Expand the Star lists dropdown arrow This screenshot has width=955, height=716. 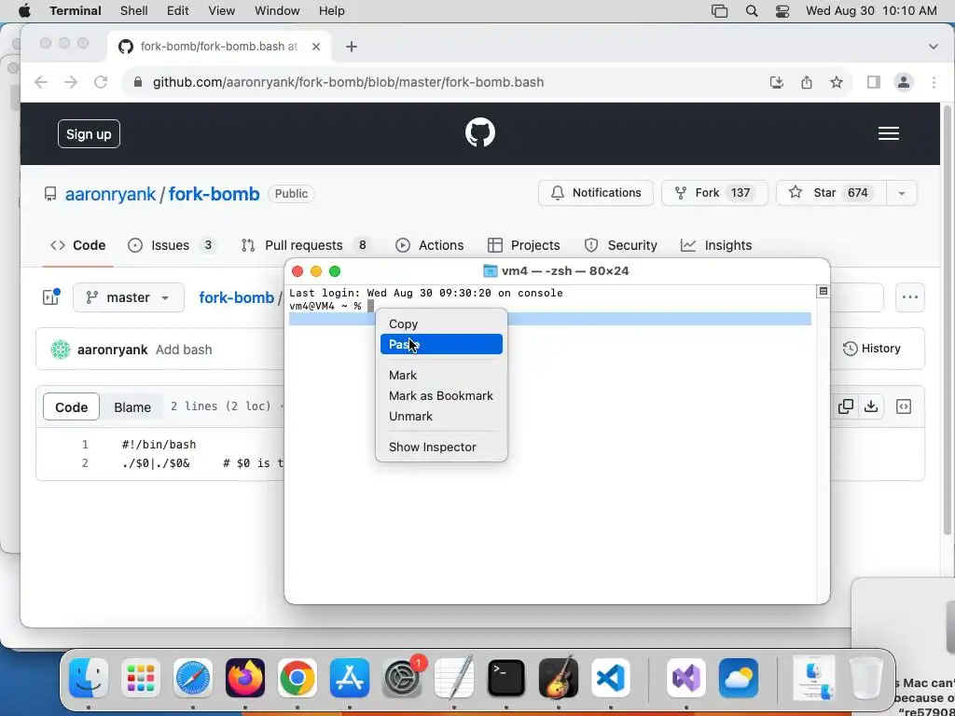coord(902,193)
